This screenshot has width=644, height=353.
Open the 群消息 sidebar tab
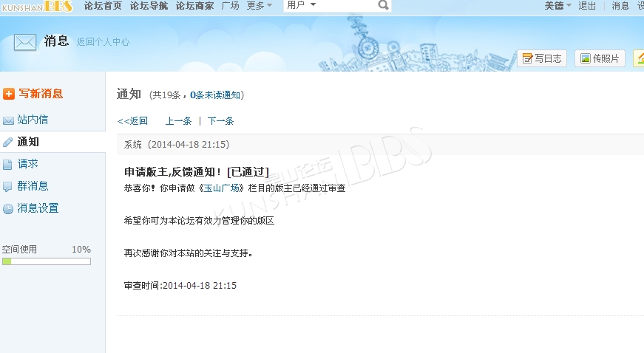pyautogui.click(x=33, y=186)
